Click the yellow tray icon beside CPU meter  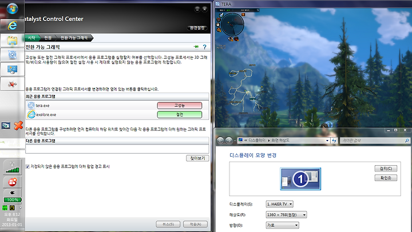(x=12, y=208)
